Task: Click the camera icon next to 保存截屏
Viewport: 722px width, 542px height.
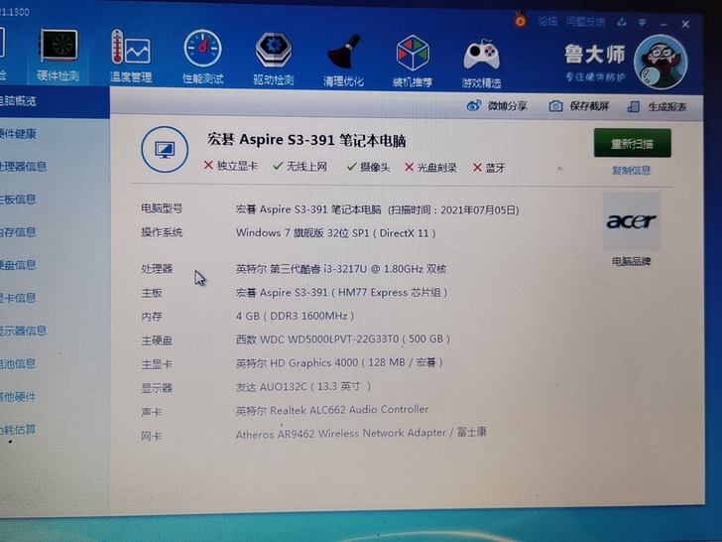Action: 555,106
